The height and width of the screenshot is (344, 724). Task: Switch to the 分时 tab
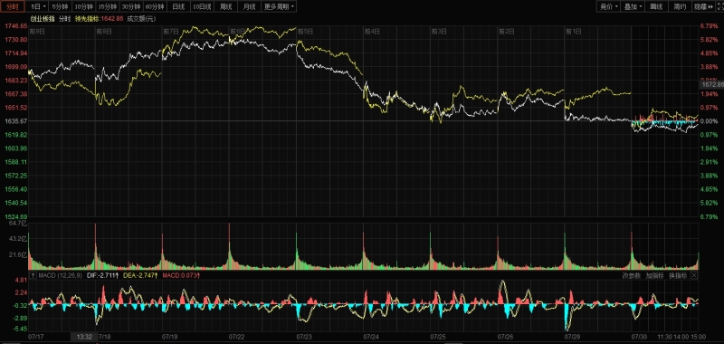13,6
